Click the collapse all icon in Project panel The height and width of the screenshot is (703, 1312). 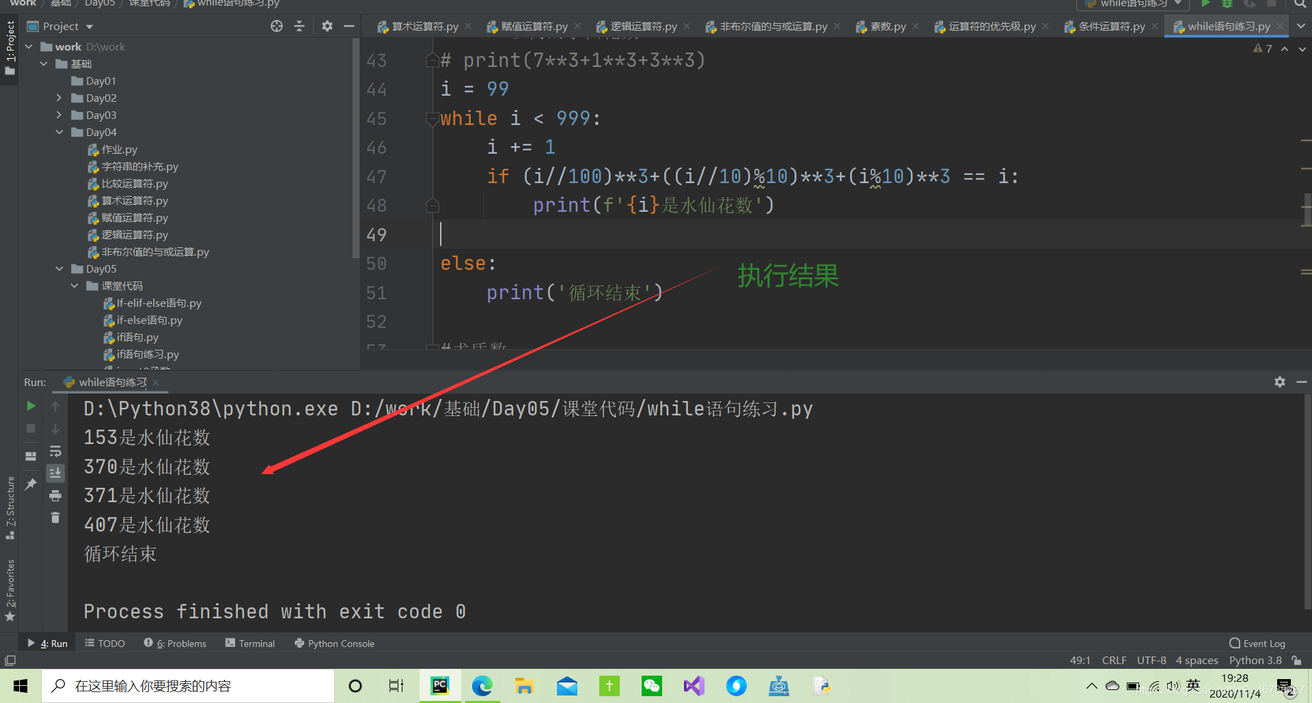pyautogui.click(x=299, y=26)
